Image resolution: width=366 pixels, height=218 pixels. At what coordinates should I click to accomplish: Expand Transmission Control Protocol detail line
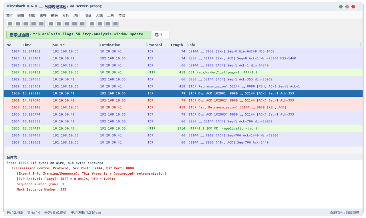[73, 168]
